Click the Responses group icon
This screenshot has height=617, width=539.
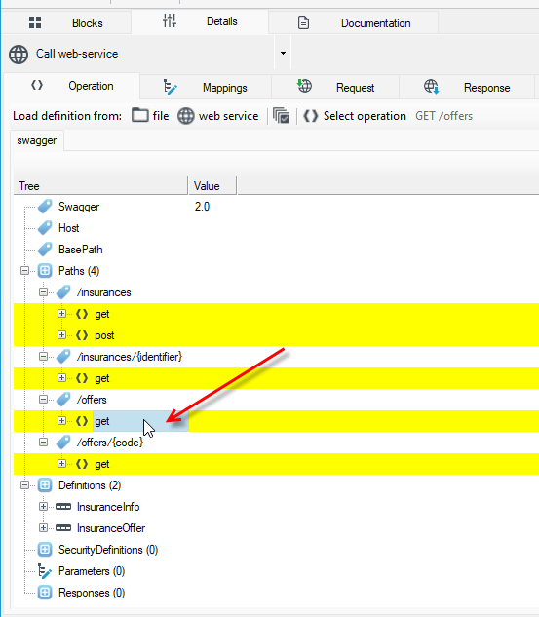[x=45, y=593]
